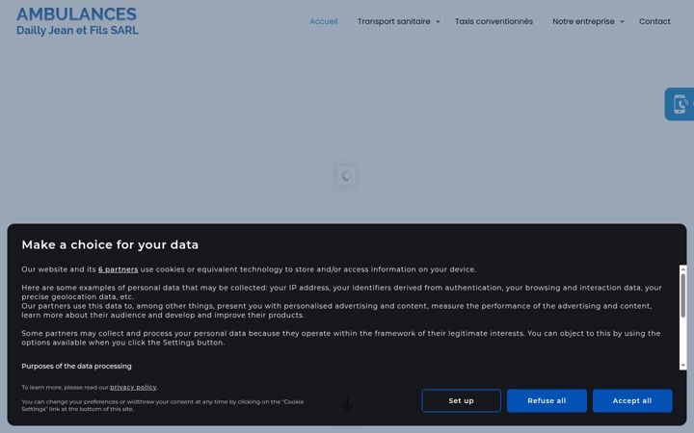This screenshot has height=433, width=694.
Task: Click the AMBULANCES Dailly Jean et Fils logo
Action: pos(77,21)
